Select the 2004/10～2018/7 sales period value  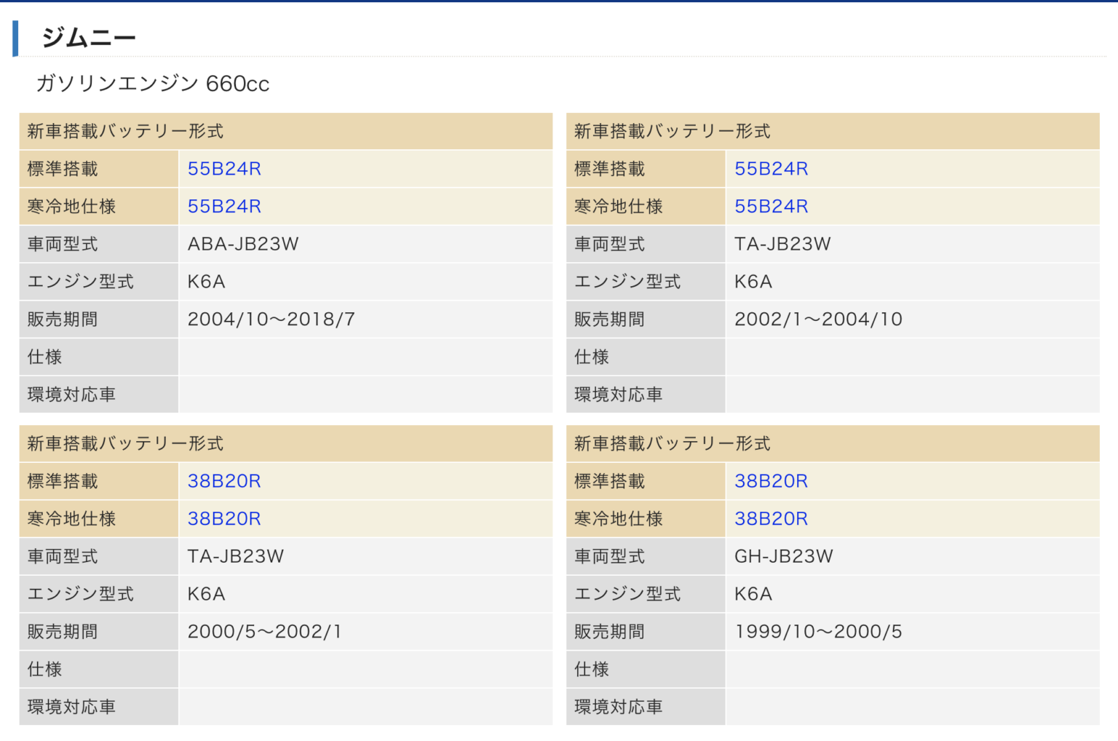point(271,320)
